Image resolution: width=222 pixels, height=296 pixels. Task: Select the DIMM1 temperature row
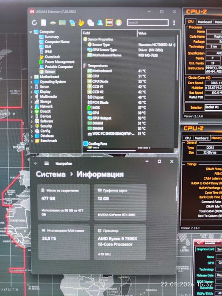coord(130,123)
